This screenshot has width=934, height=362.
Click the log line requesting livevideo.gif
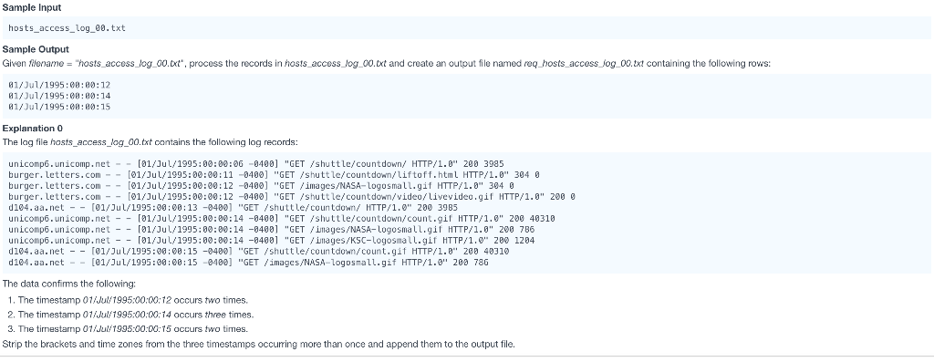(291, 197)
